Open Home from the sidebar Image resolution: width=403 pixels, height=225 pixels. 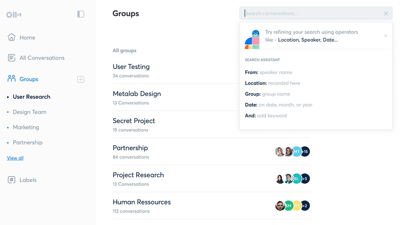[x=21, y=37]
